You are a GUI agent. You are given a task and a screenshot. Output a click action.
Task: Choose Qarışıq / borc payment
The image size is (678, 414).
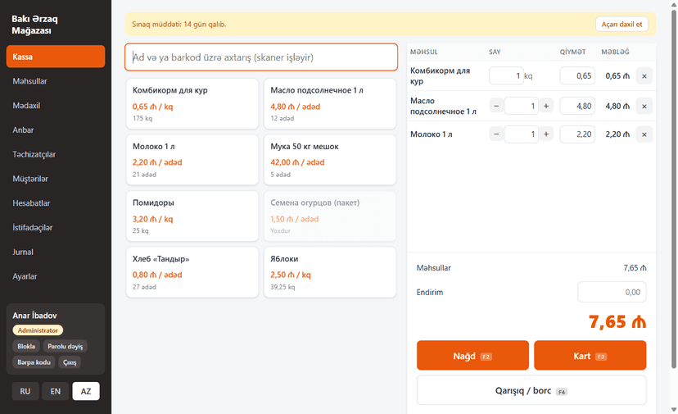coord(531,390)
